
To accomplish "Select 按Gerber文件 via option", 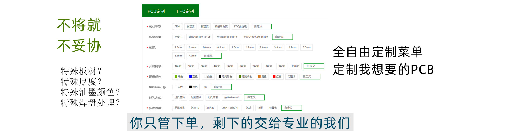I will coord(232,97).
